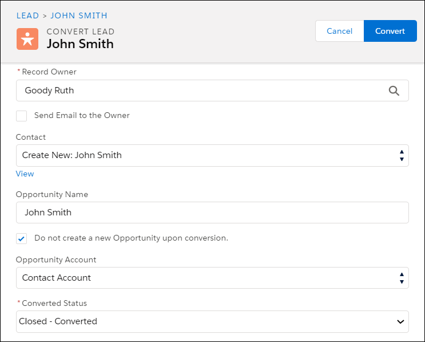The image size is (425, 342).
Task: Click the CONVERT LEAD heading text
Action: point(81,32)
